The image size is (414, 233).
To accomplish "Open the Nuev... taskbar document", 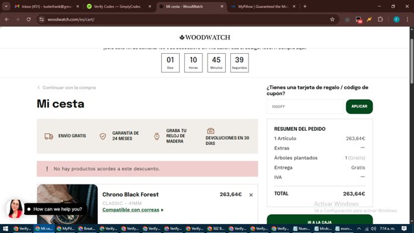I will coord(302,228).
